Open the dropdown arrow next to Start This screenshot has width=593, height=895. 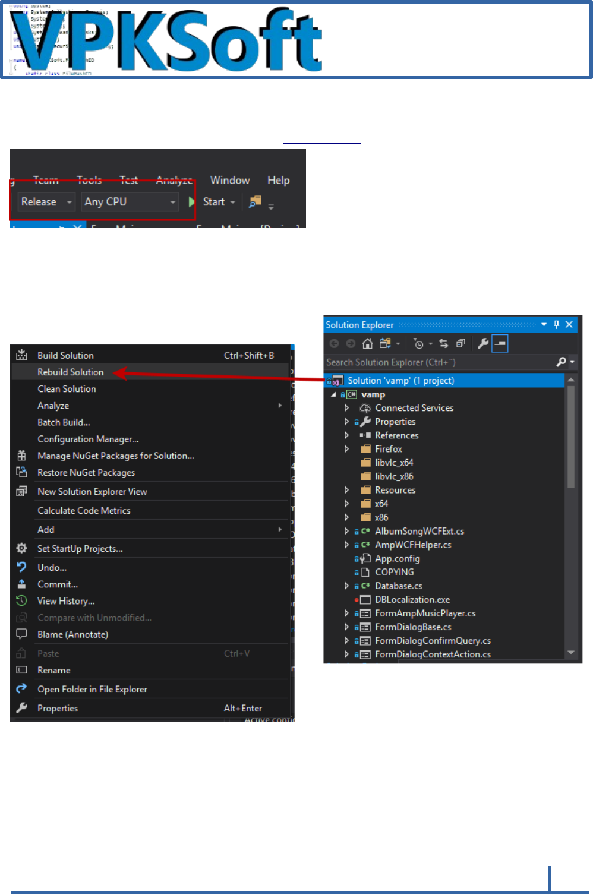(x=233, y=203)
